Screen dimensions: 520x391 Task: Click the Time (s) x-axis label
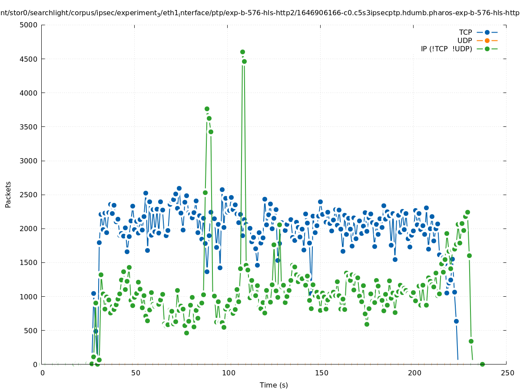(274, 385)
